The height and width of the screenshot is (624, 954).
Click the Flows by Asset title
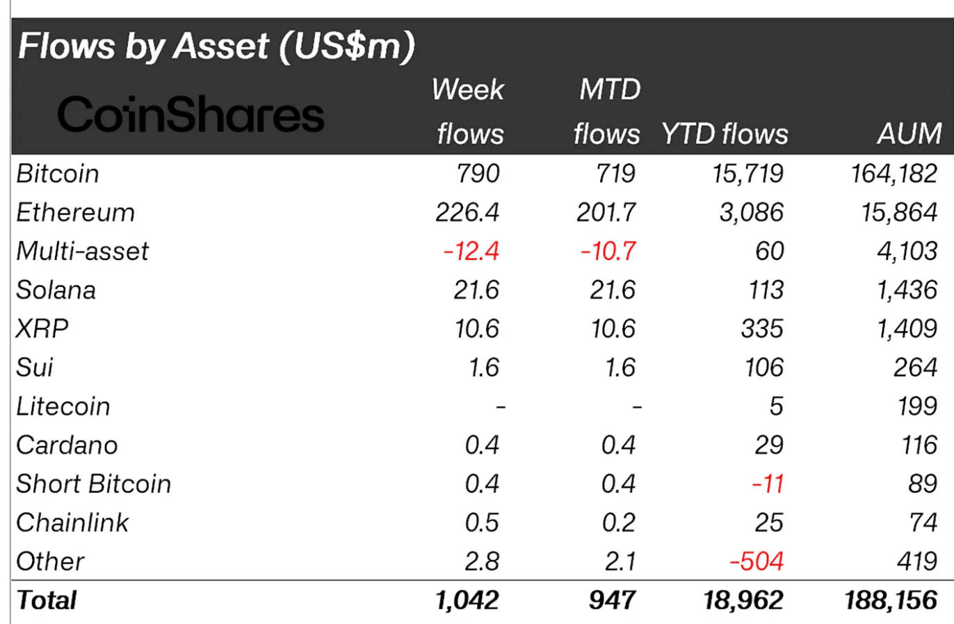(216, 47)
